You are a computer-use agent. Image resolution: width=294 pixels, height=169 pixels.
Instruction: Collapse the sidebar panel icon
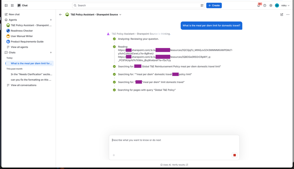[6, 5]
